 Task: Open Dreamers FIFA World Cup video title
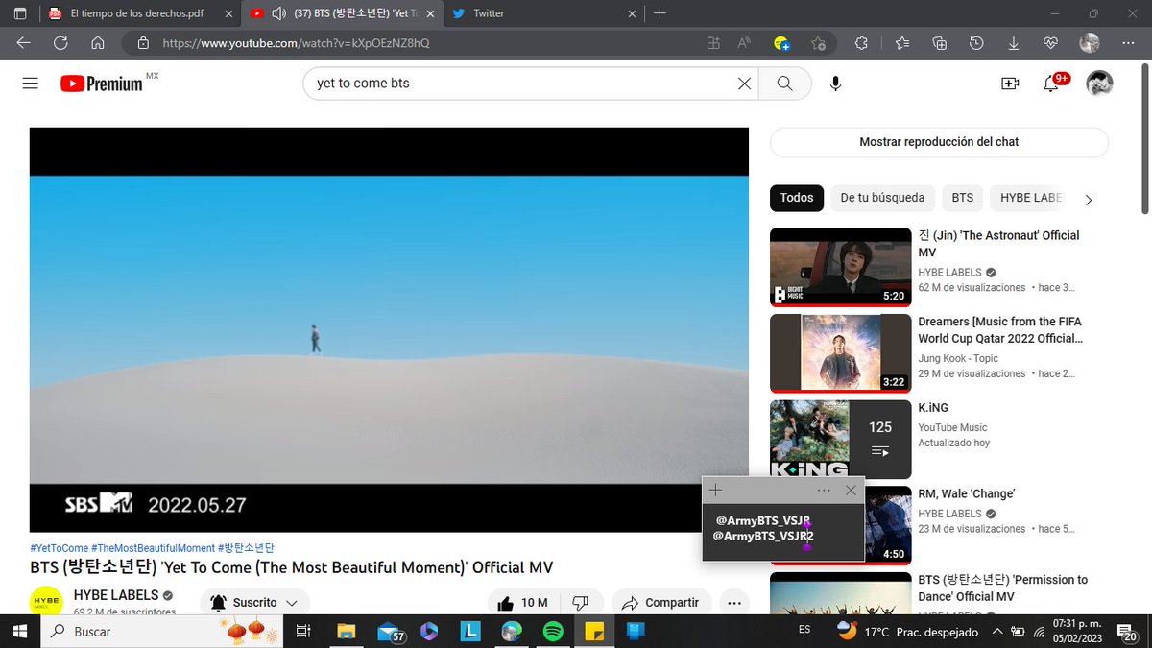1000,330
